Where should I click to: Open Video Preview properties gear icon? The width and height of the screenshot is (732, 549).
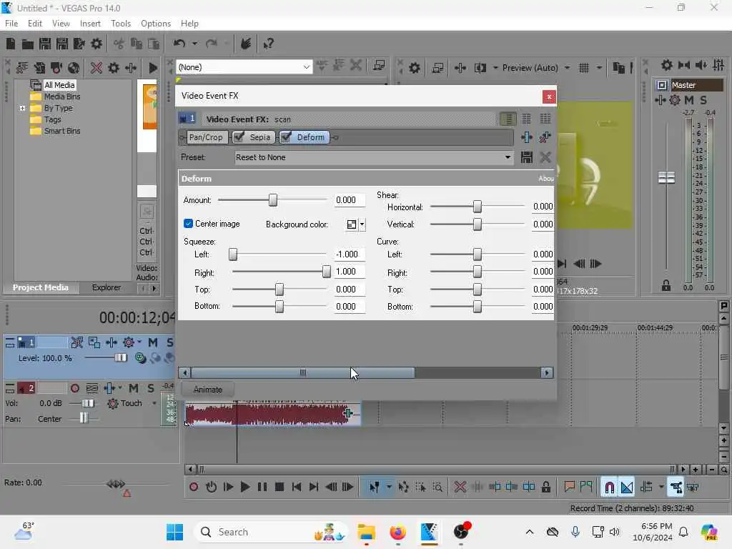(x=414, y=68)
